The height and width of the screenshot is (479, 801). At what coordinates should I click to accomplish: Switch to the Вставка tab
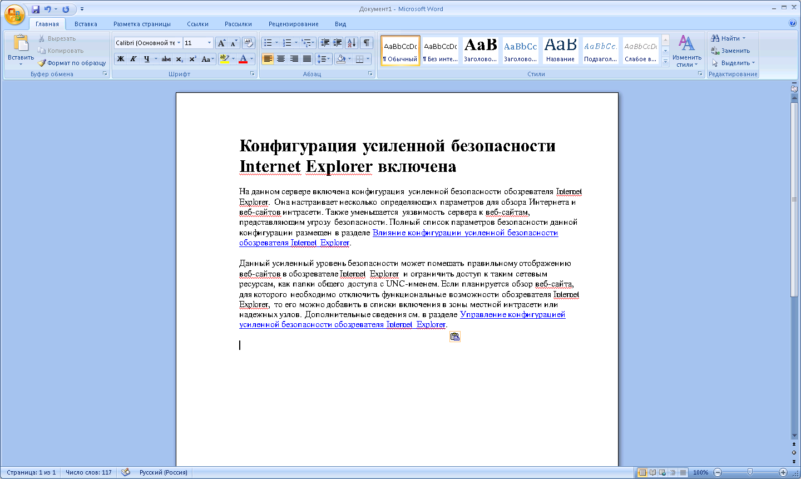click(86, 24)
